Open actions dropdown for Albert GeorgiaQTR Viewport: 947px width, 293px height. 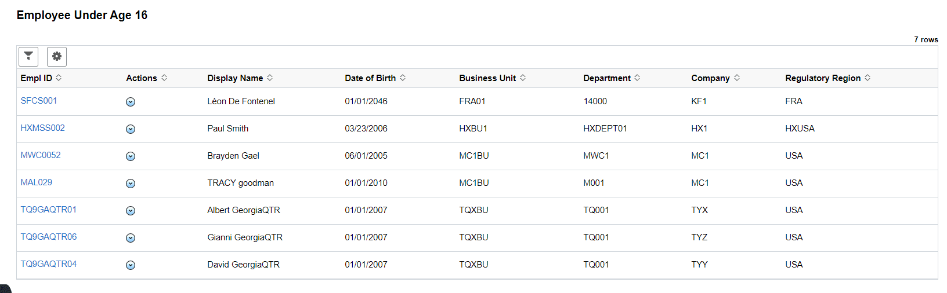(131, 211)
